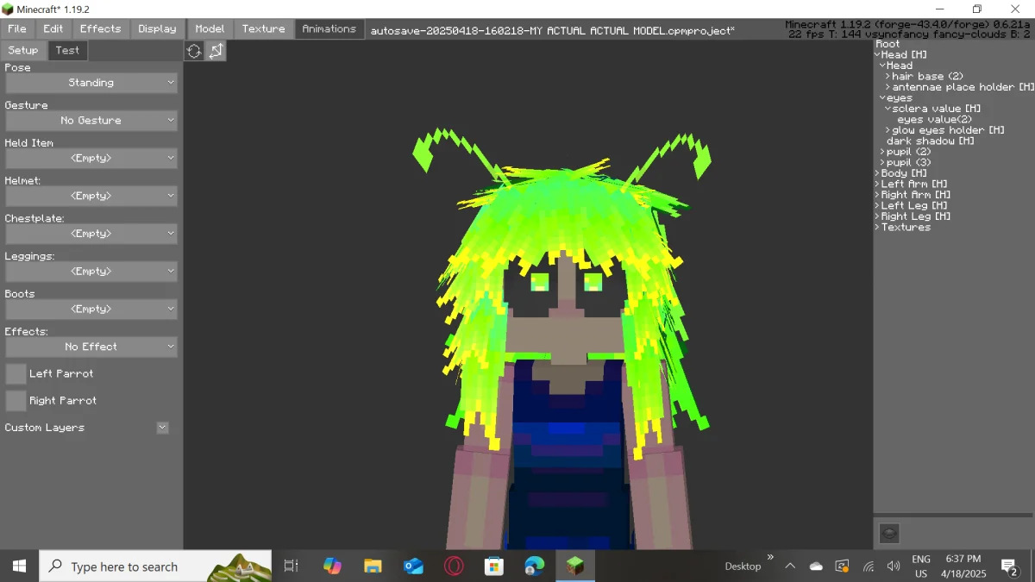
Task: Open the Windows Start menu
Action: (x=19, y=566)
